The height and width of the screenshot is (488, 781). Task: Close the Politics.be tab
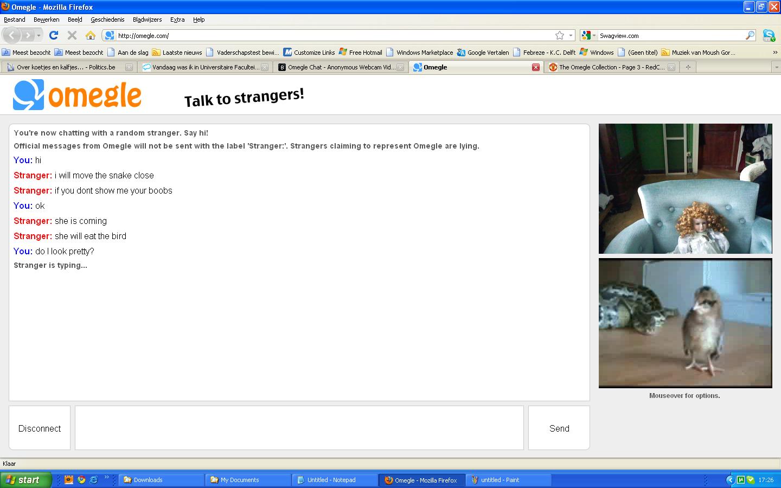(x=129, y=67)
